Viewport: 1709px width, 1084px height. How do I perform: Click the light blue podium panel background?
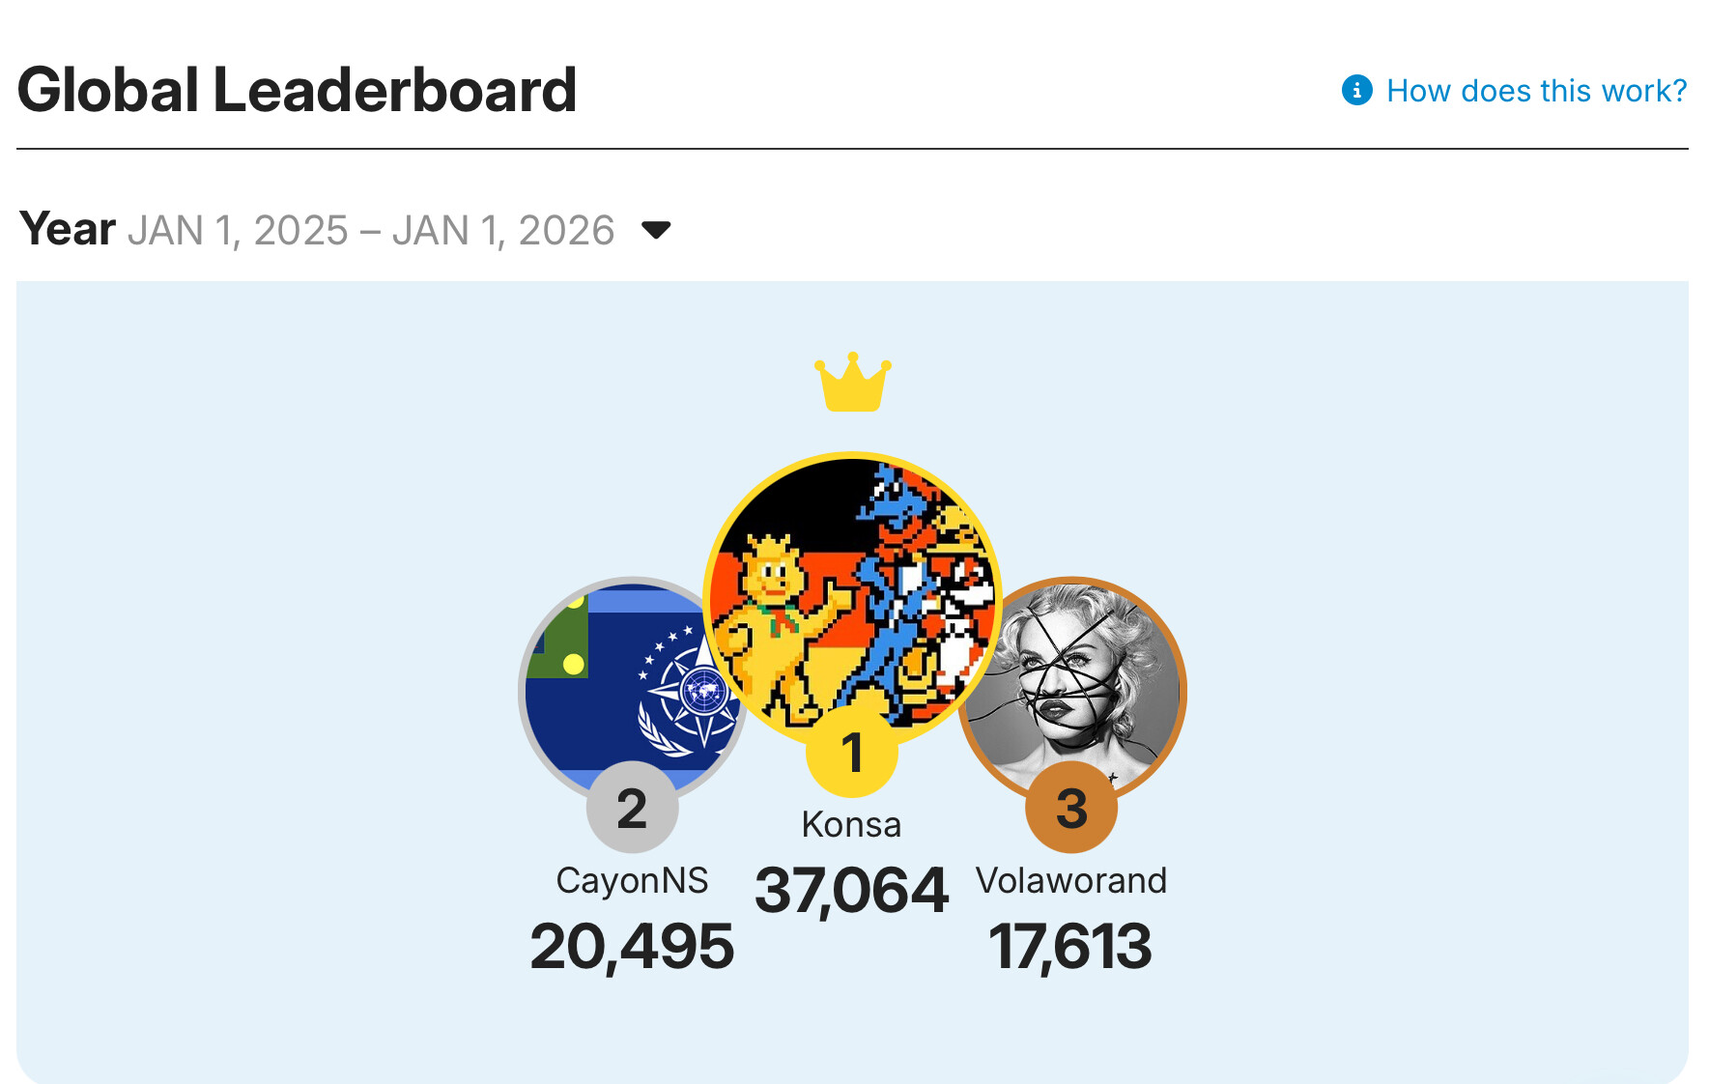click(290, 676)
